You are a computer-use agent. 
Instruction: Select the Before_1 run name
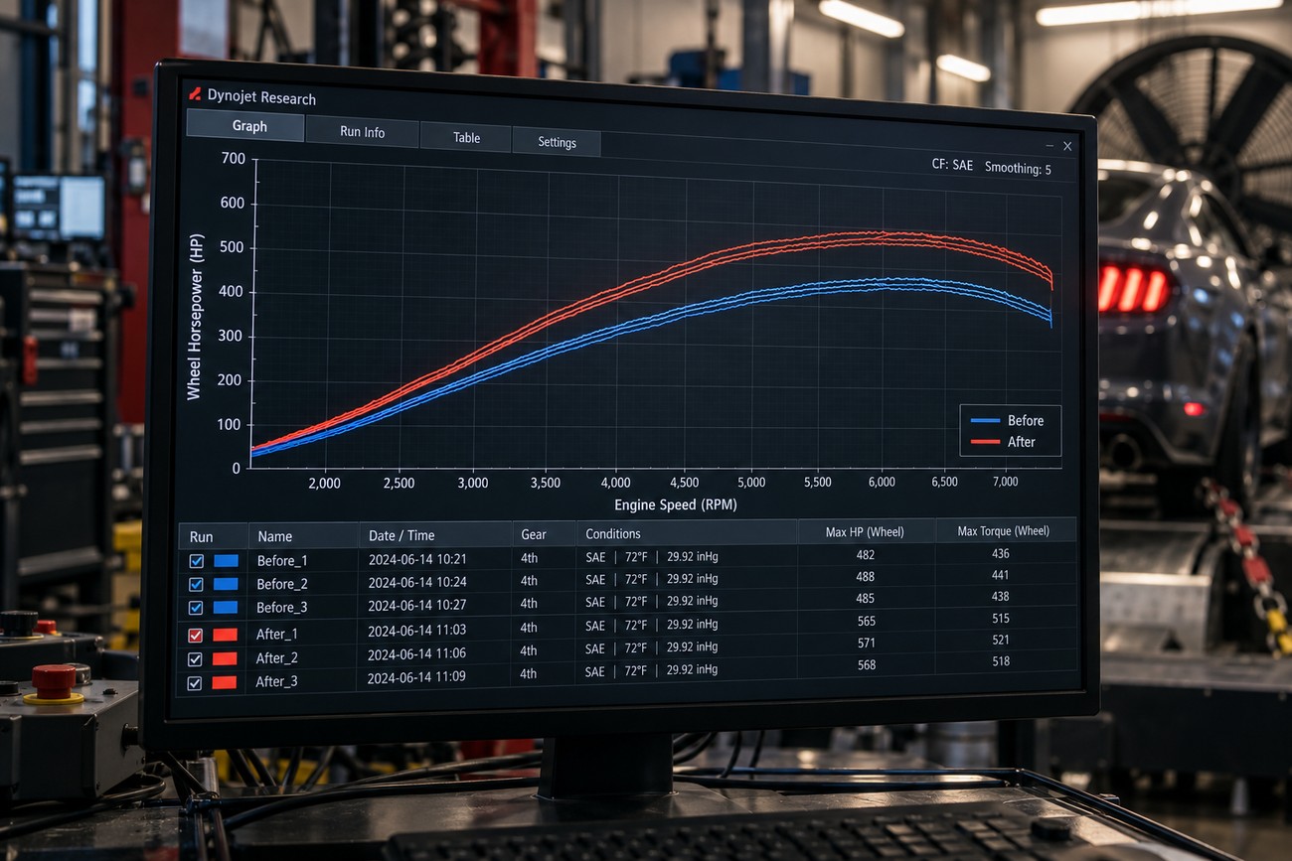[x=282, y=561]
